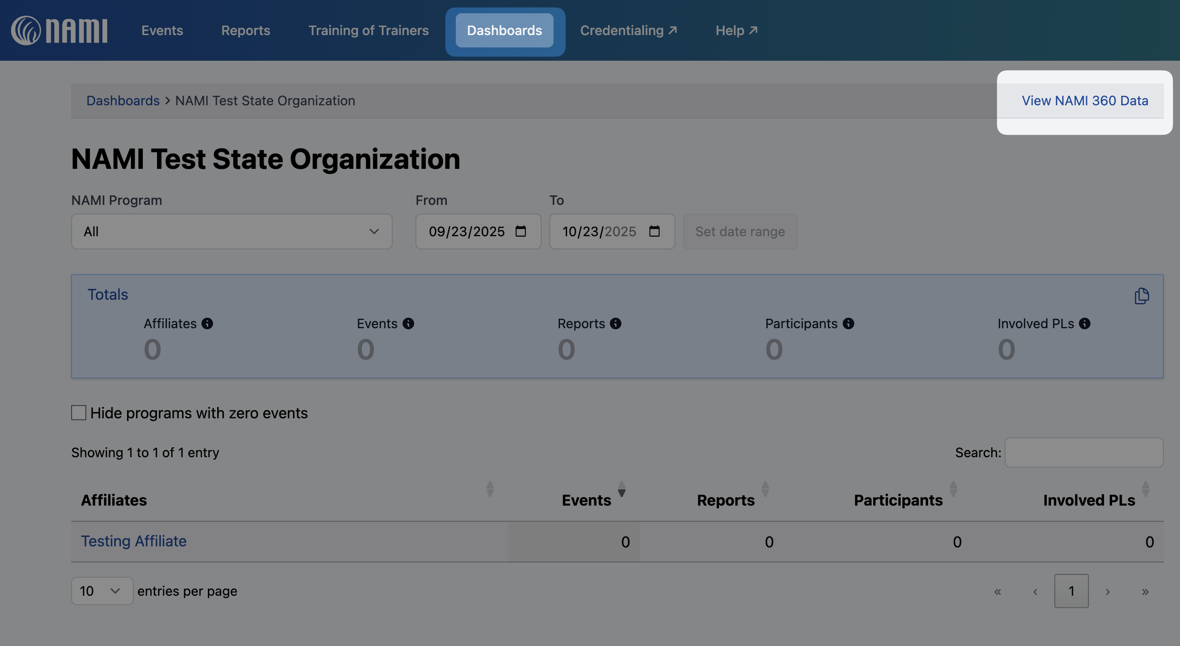This screenshot has height=646, width=1180.
Task: Show Involved PLs info icon tooltip
Action: [1085, 323]
